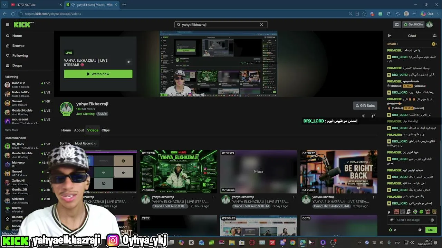Open the tab list dropdown arrow
442x248 pixels.
tap(4, 5)
